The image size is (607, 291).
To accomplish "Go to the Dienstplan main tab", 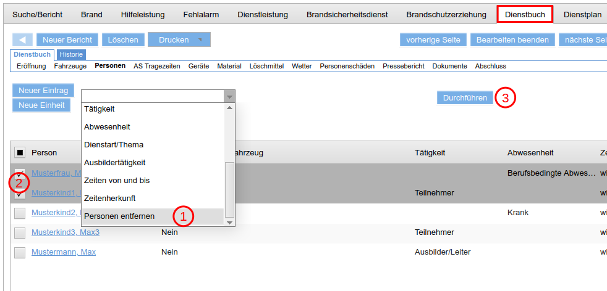I will coord(582,14).
